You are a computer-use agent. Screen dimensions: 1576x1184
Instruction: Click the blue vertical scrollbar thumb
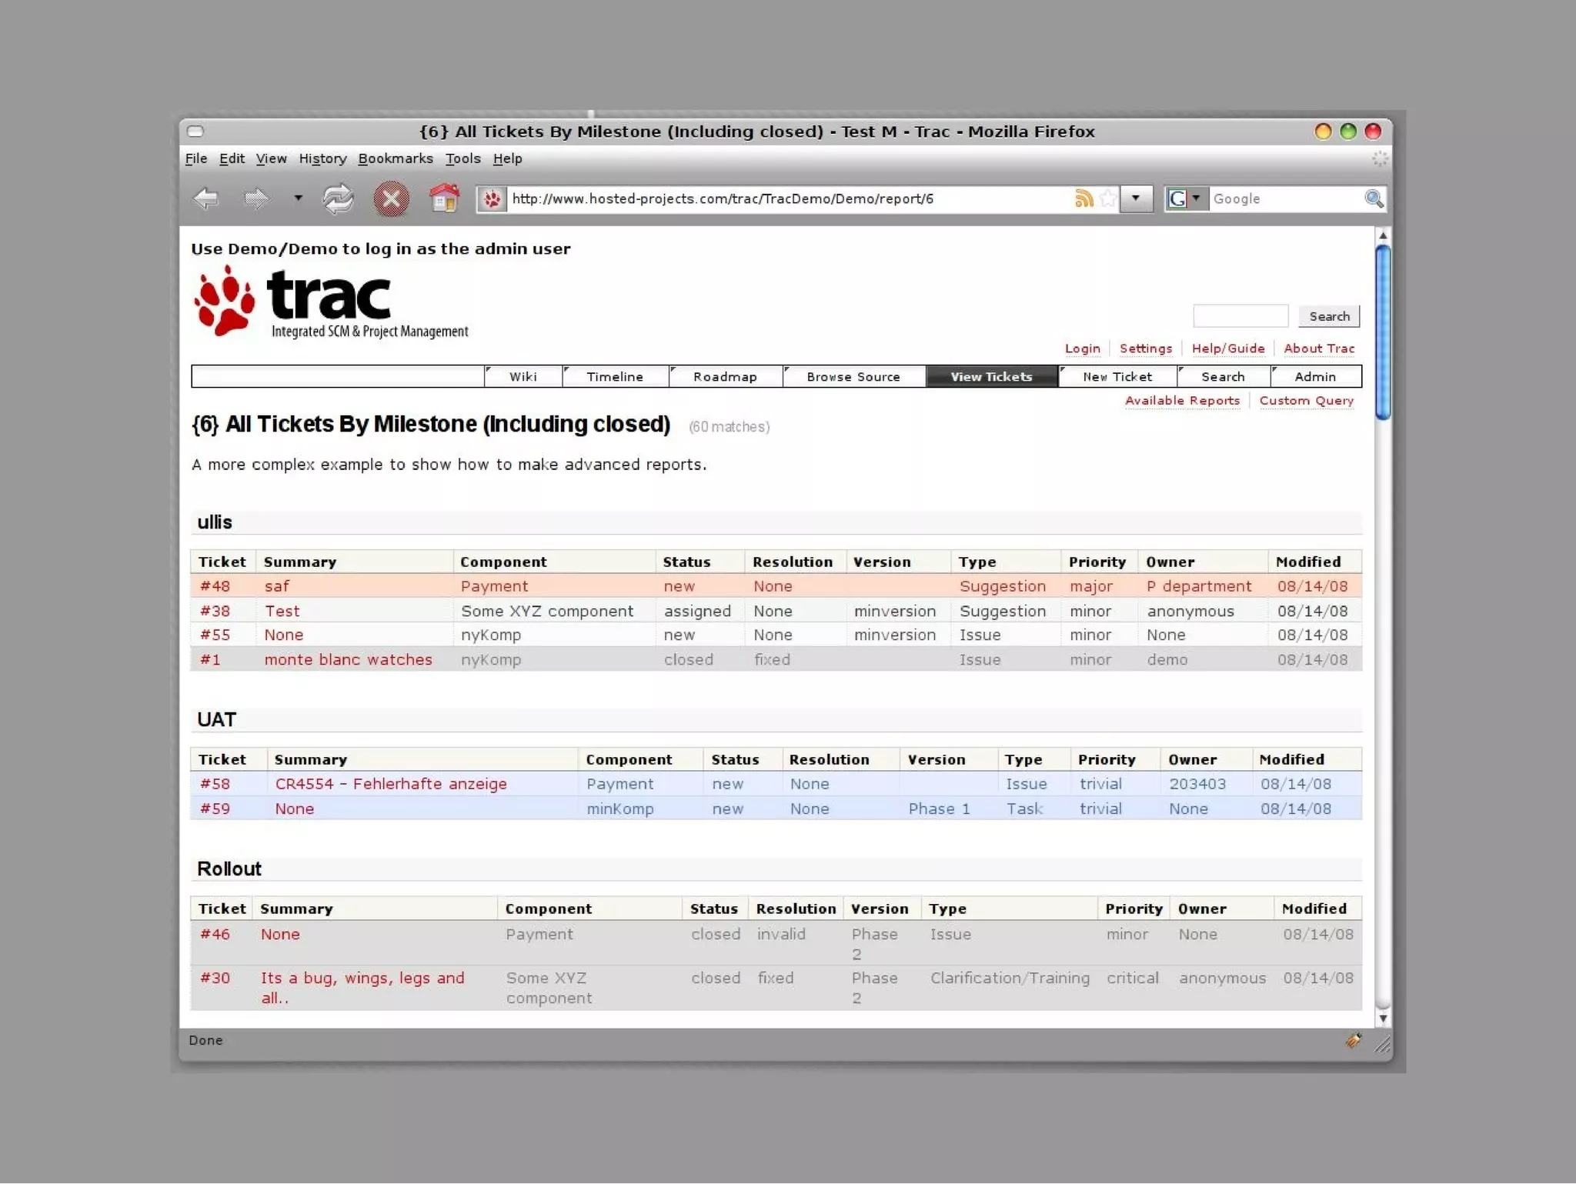coord(1382,331)
